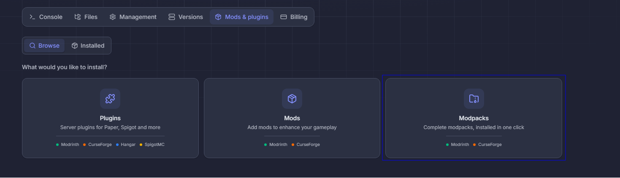Viewport: 620px width, 178px height.
Task: Click 'Server plugins for Paper, Spigot and more'
Action: click(x=110, y=127)
